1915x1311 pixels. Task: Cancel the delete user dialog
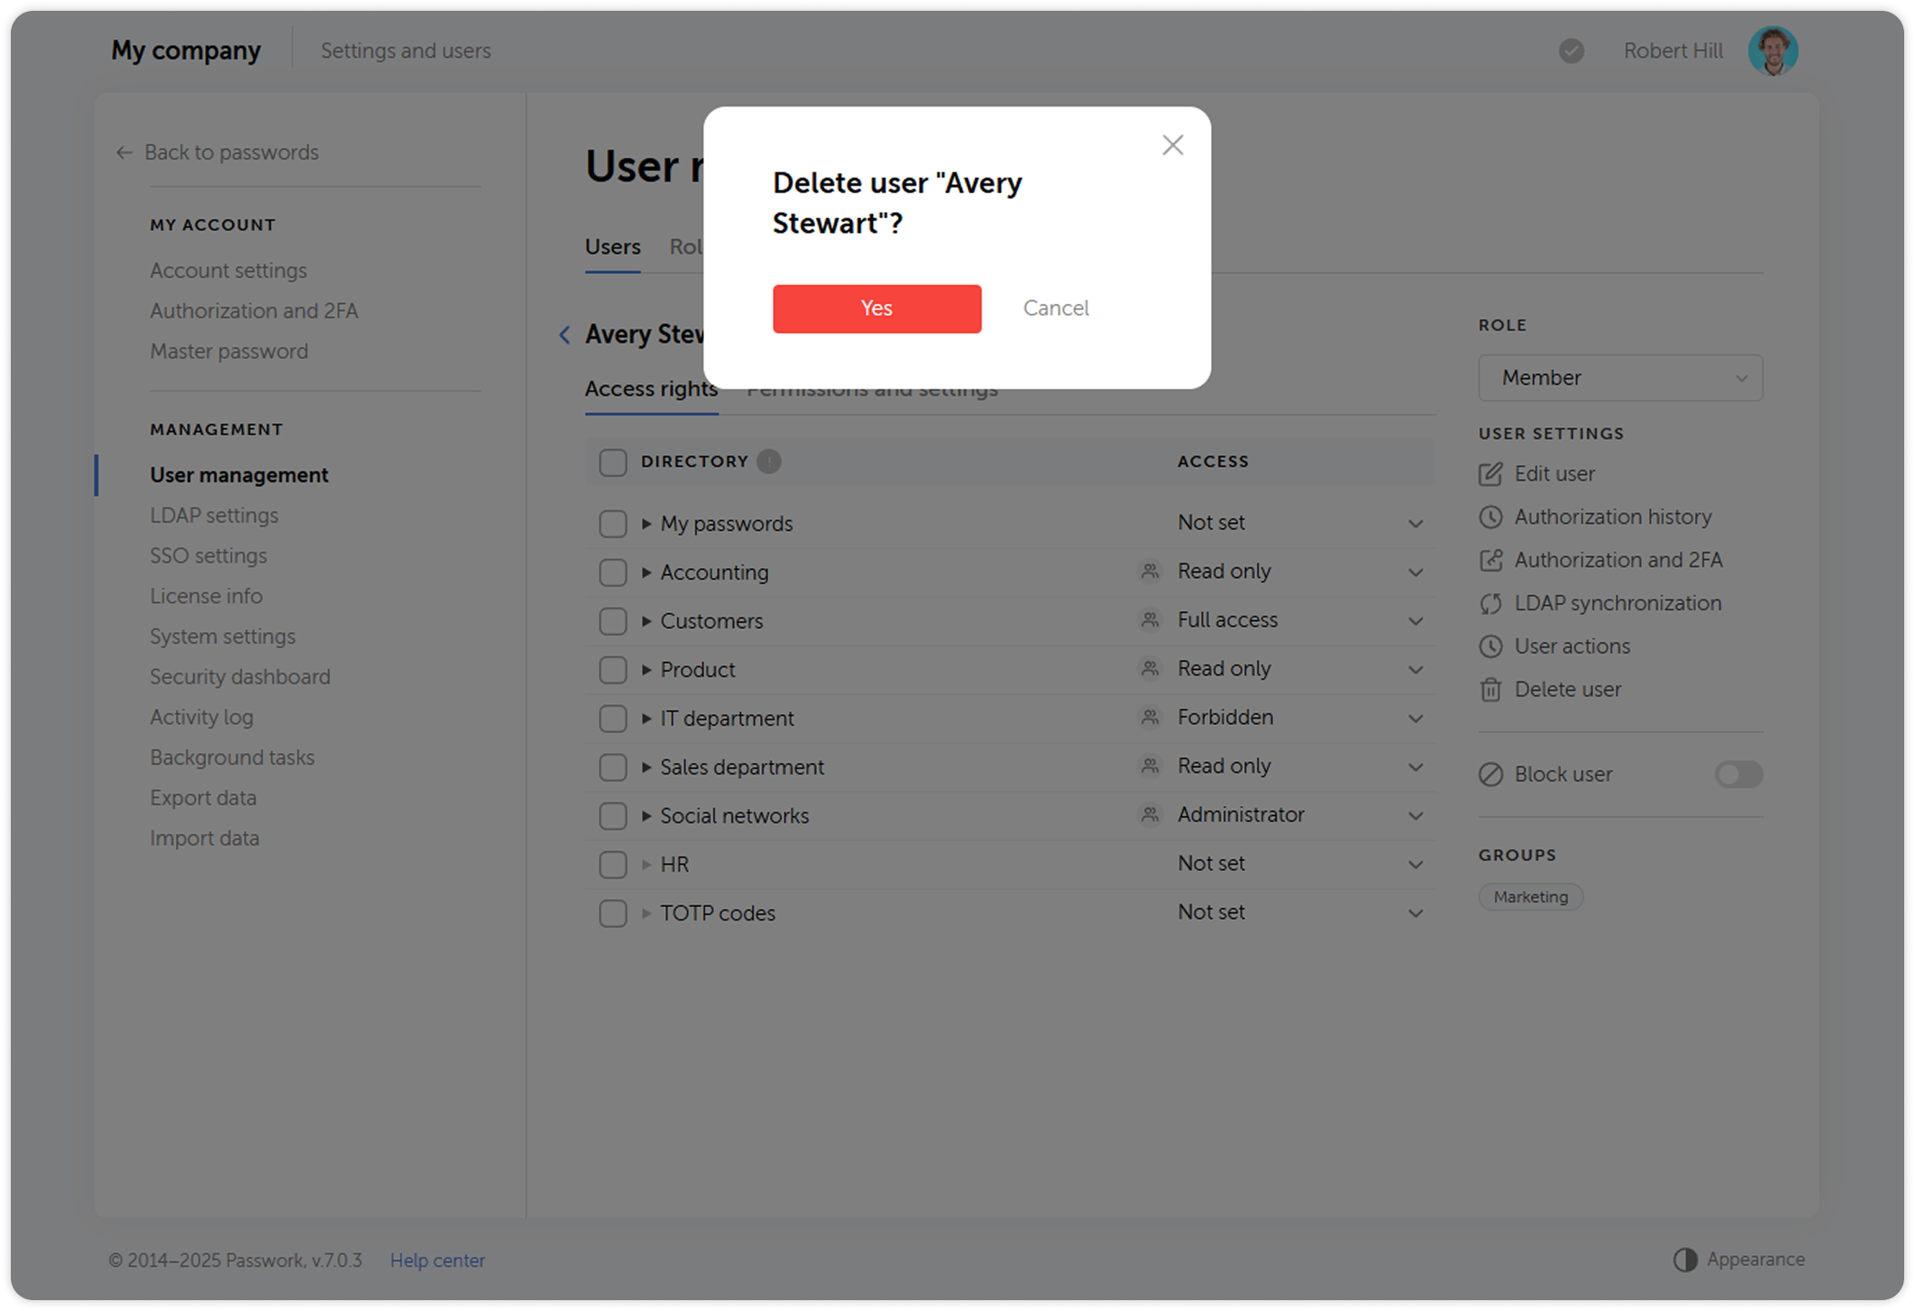click(1056, 308)
